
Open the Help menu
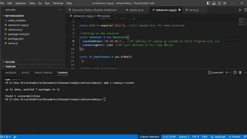69,3
